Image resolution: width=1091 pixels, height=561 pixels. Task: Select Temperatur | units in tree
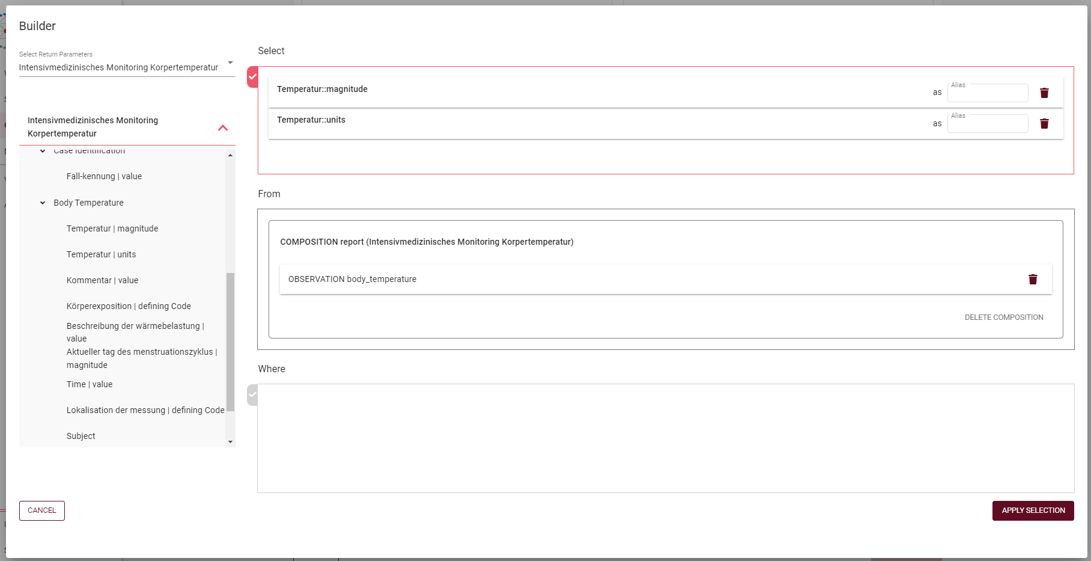tap(101, 254)
